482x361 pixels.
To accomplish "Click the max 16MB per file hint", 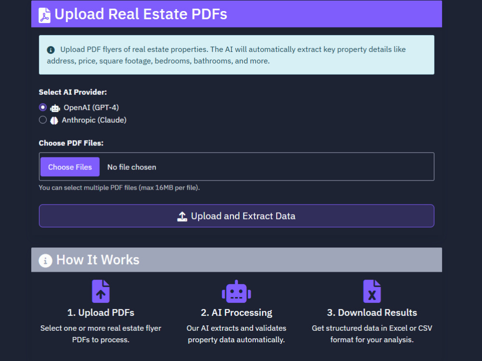I will click(x=119, y=188).
